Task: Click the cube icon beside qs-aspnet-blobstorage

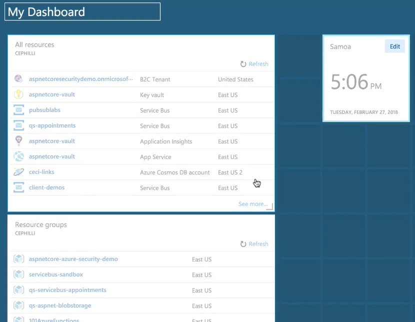Action: pos(18,305)
